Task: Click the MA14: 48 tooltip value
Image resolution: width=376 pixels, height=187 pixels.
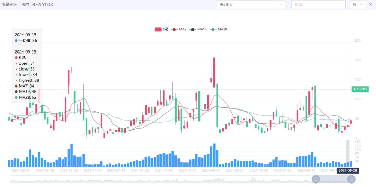Action: (x=26, y=91)
